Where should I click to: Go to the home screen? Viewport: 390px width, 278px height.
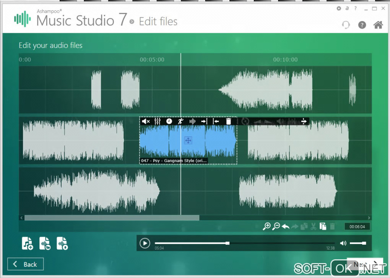[378, 24]
